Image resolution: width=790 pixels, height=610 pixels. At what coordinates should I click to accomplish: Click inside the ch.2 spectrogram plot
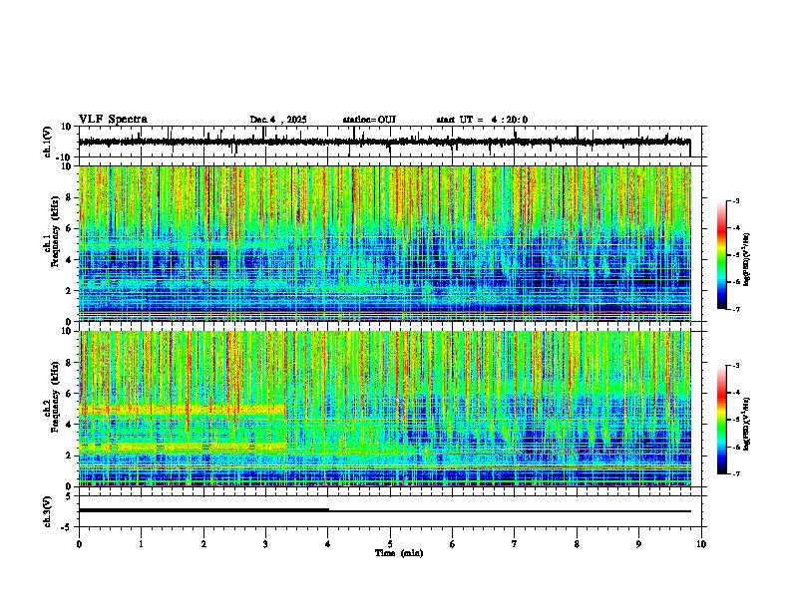point(385,409)
